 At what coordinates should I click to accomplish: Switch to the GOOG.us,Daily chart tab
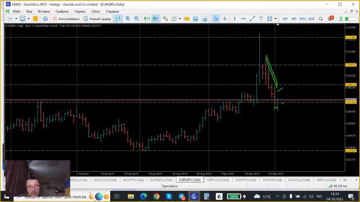tap(299, 180)
